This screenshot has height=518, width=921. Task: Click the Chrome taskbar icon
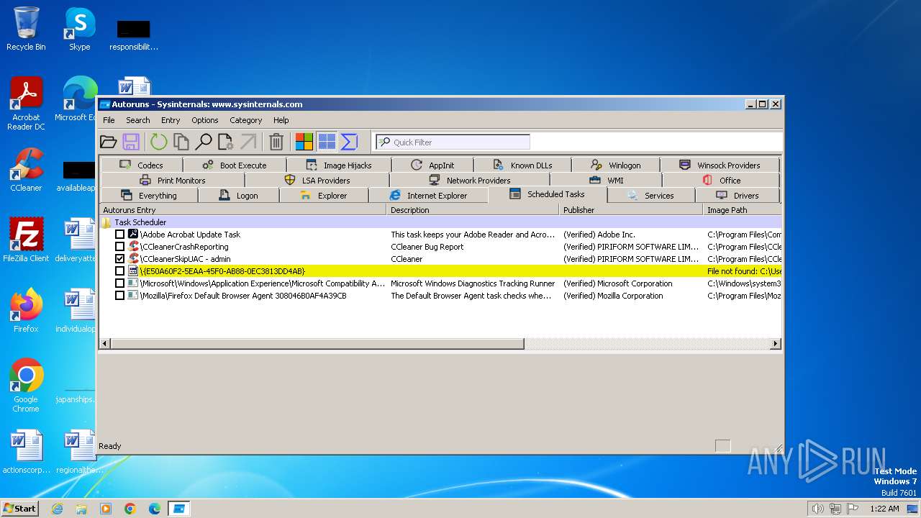click(130, 509)
